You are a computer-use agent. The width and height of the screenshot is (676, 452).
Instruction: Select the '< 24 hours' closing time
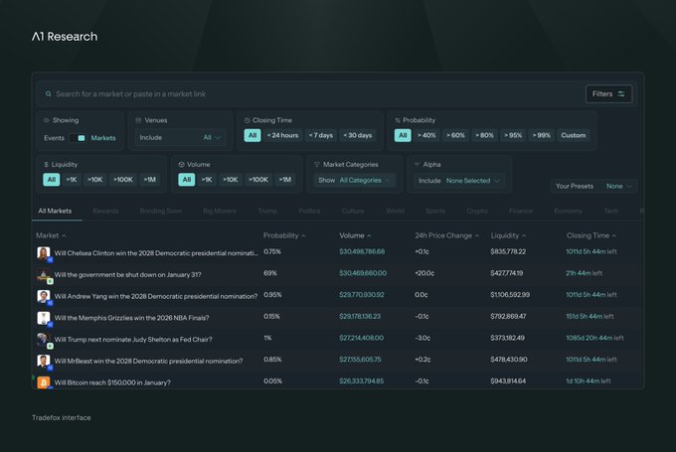(x=282, y=135)
